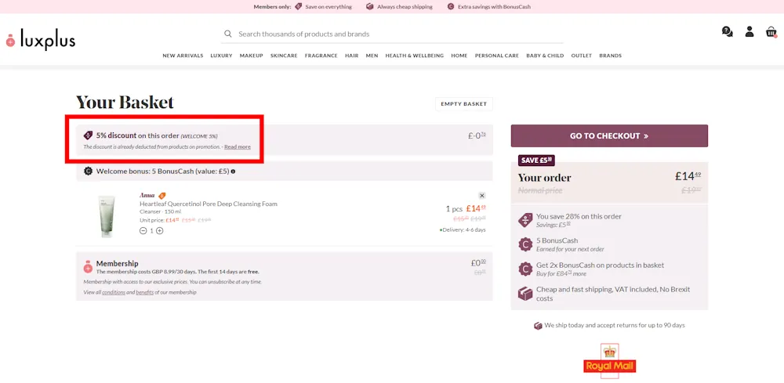Click the luxplus logo
The width and height of the screenshot is (784, 383).
coord(41,39)
